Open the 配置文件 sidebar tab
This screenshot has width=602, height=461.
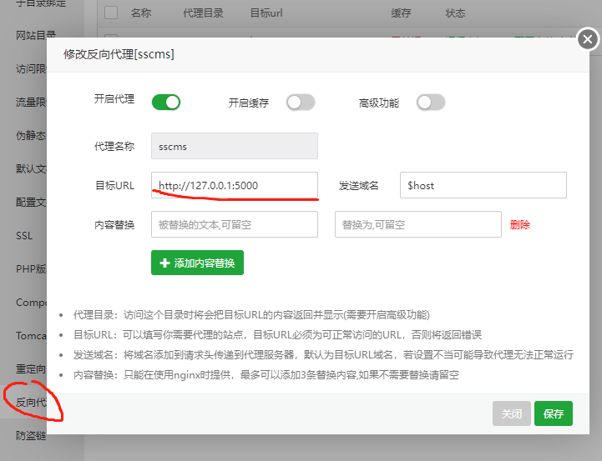tap(31, 203)
